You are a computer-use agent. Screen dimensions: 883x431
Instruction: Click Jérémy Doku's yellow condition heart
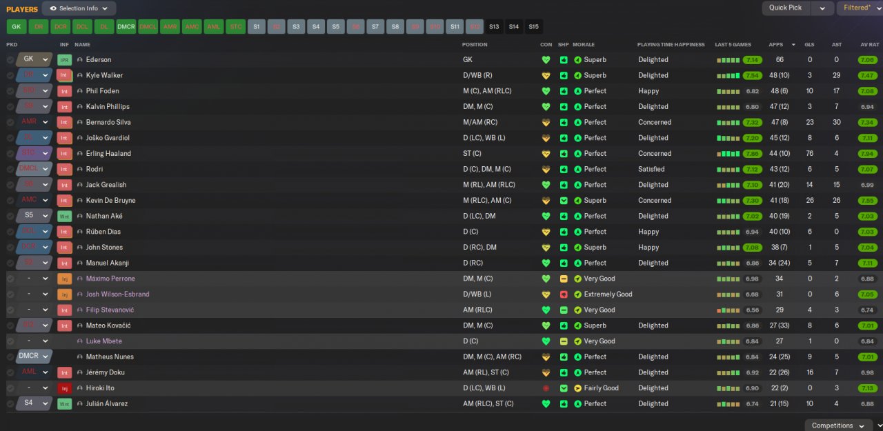coord(546,372)
